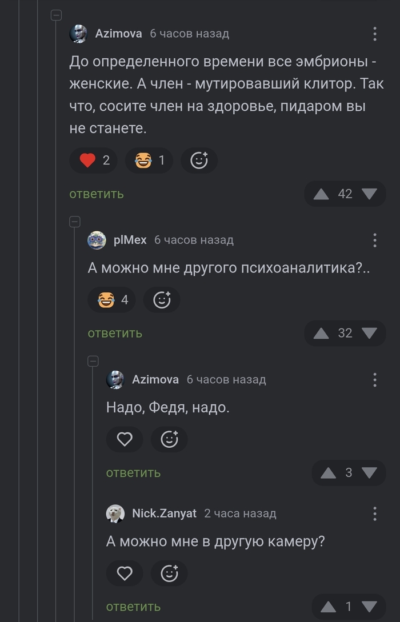The width and height of the screenshot is (400, 622).
Task: Like Nick.Zanyat's comment with heart
Action: [x=125, y=573]
